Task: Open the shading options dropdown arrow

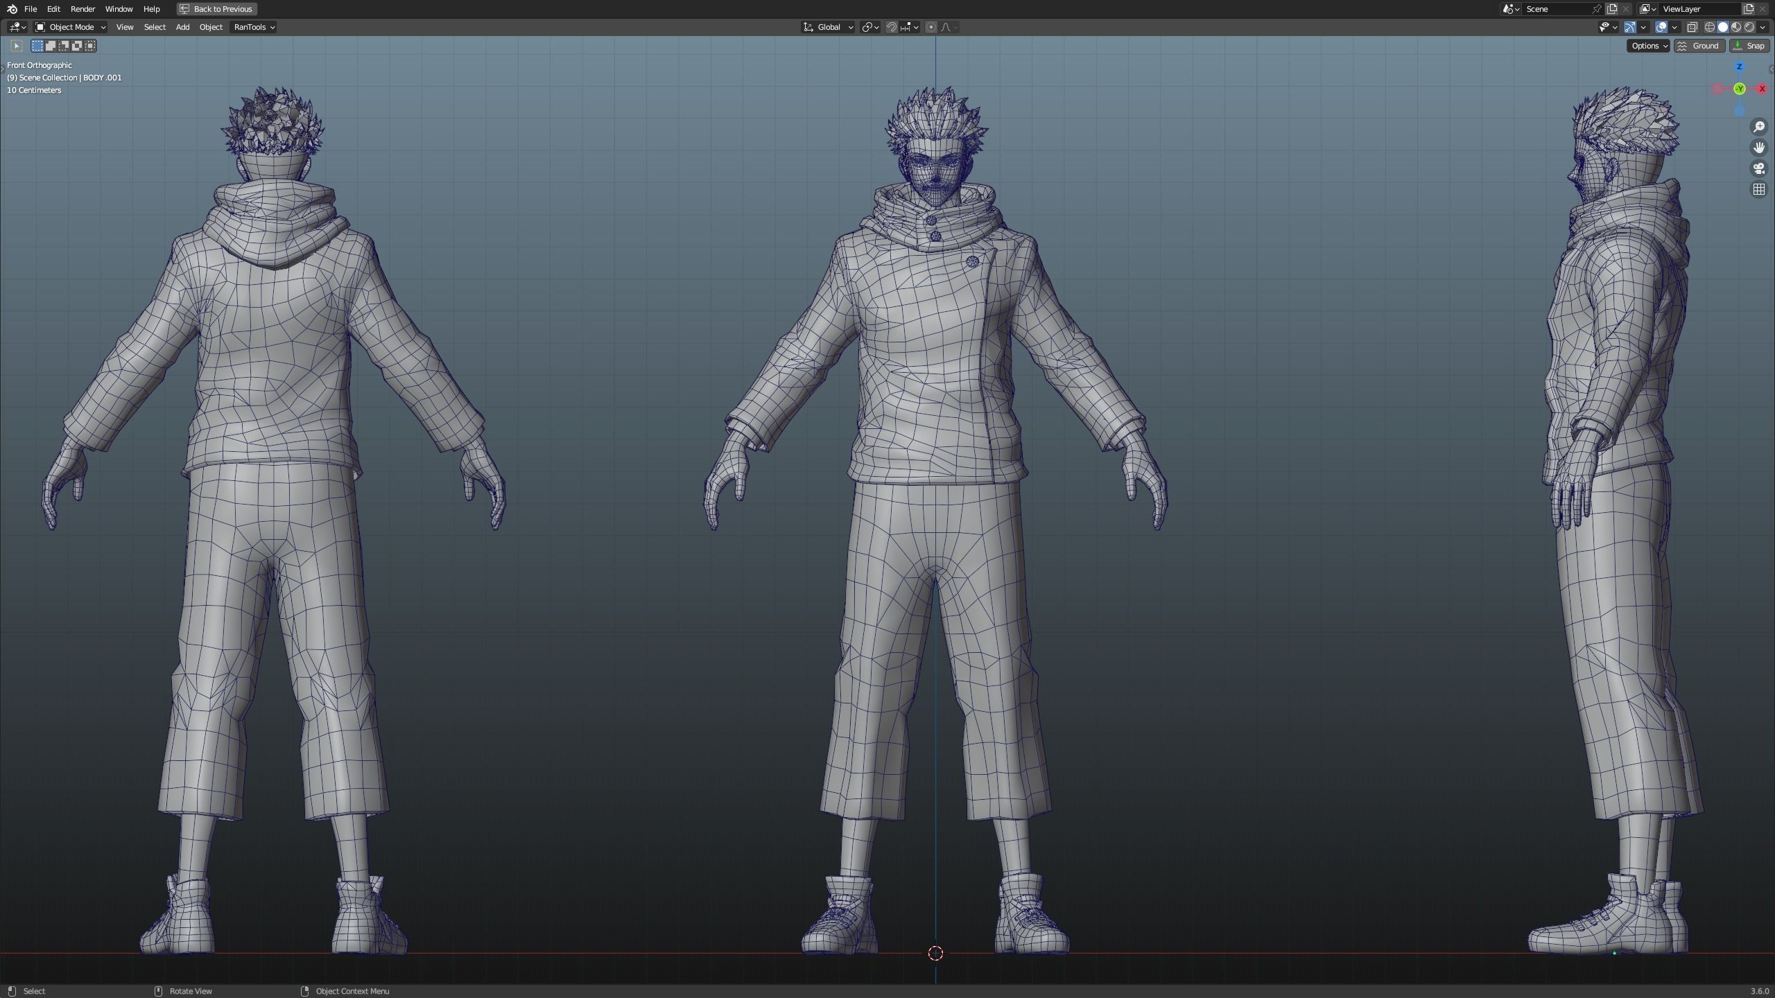Action: [1763, 27]
